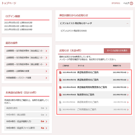135x135 pixels.
Task: Click chevron on ご利用開始のご案内 row
Action: [x=128, y=109]
